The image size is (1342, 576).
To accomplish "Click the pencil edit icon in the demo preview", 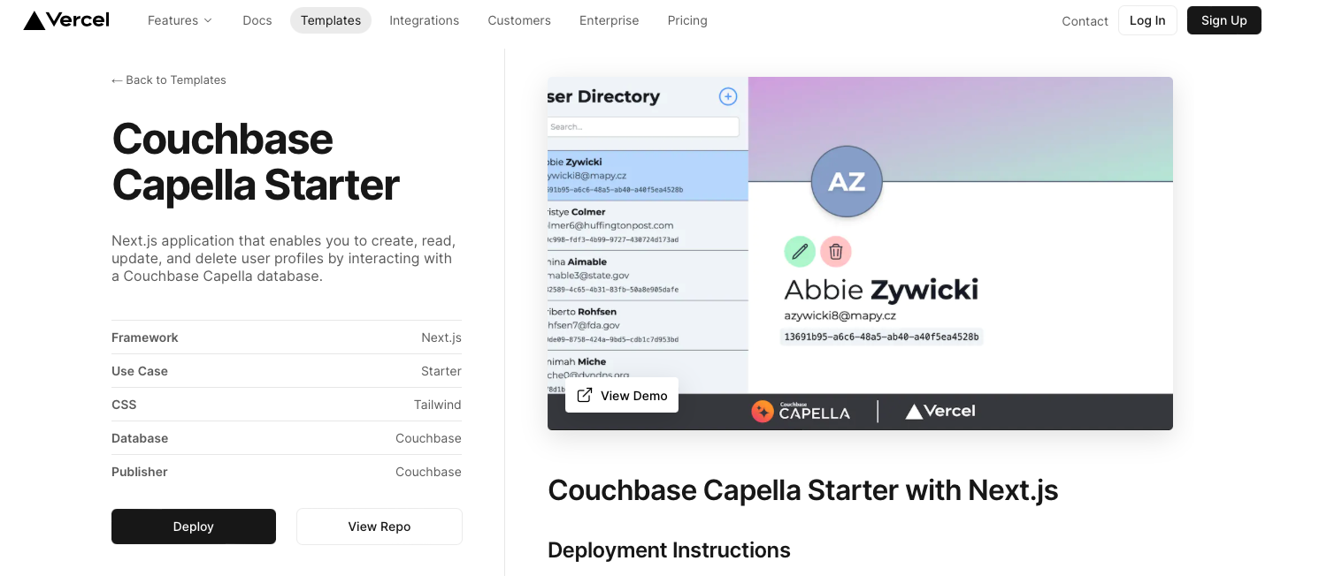I will pyautogui.click(x=799, y=251).
